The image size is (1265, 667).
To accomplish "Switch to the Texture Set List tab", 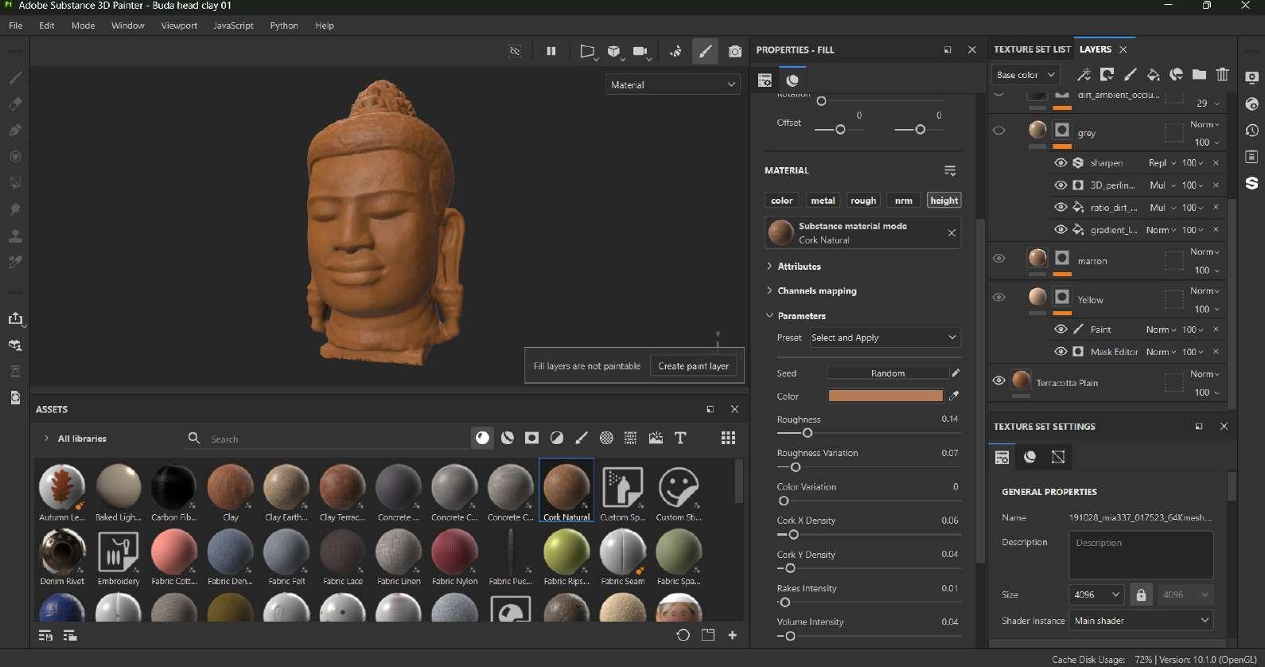I will click(x=1032, y=49).
